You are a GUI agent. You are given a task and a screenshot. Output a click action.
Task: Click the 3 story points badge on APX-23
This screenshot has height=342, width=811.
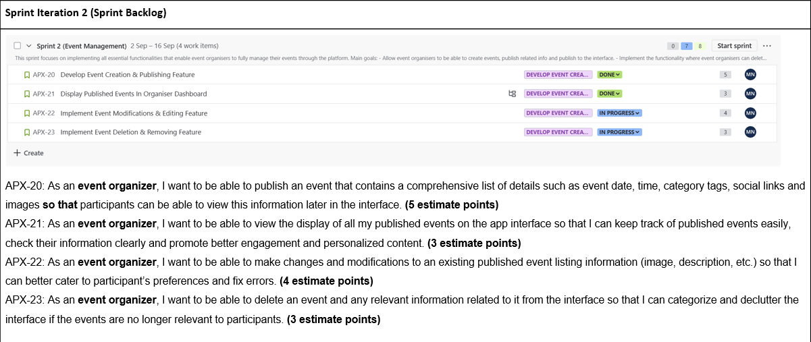725,132
